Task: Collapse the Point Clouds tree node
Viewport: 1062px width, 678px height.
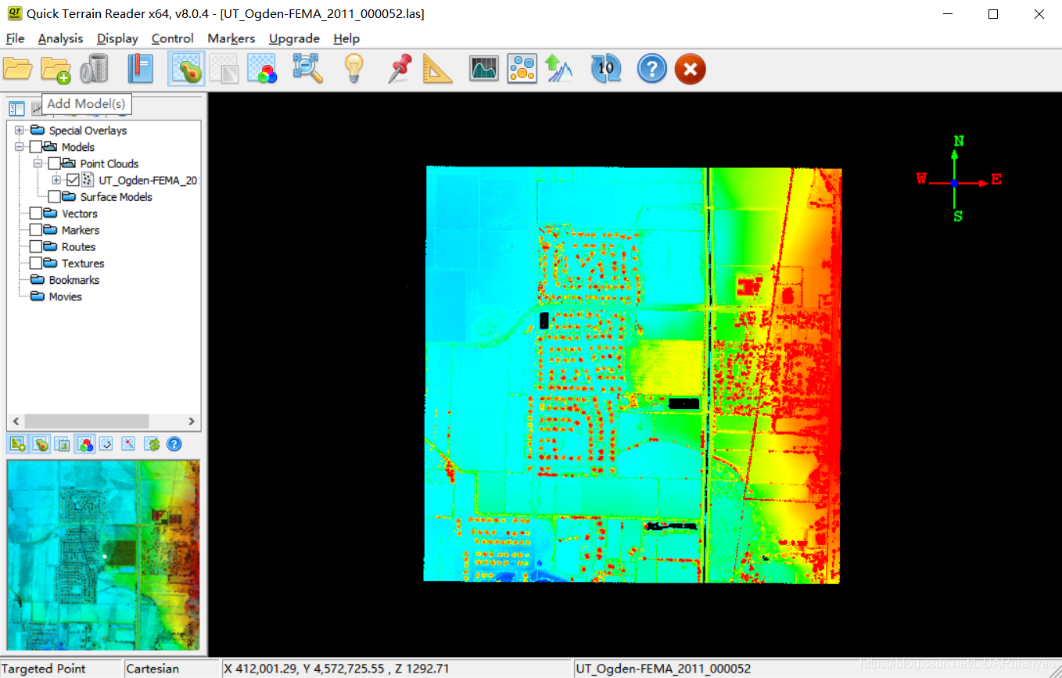Action: (x=38, y=163)
